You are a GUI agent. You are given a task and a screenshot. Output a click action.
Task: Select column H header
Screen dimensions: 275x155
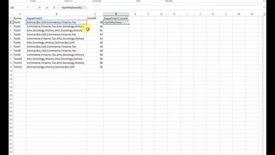coord(174,14)
